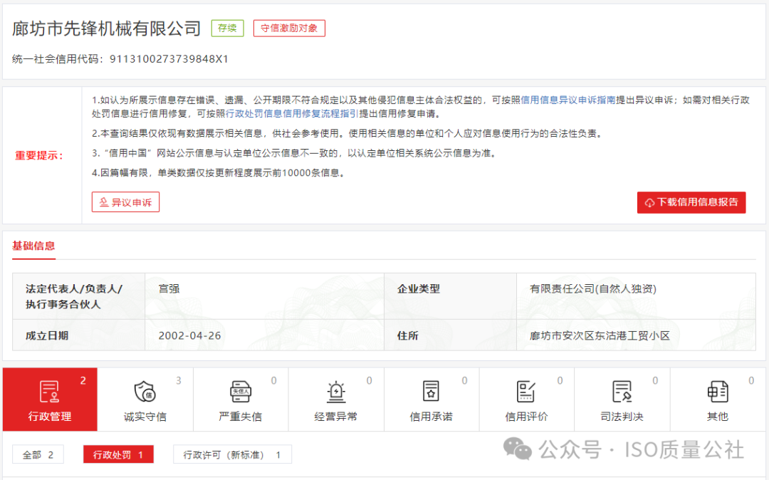The height and width of the screenshot is (480, 769).
Task: Click the 信用评价 checklist icon
Action: click(526, 392)
